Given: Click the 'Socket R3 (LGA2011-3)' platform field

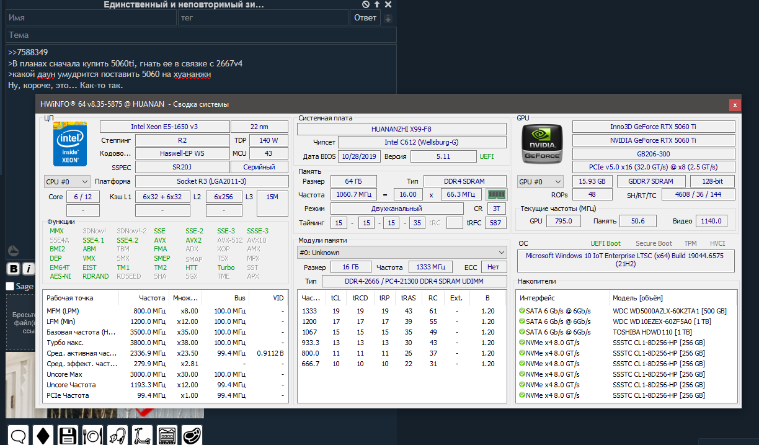Looking at the screenshot, I should (211, 181).
